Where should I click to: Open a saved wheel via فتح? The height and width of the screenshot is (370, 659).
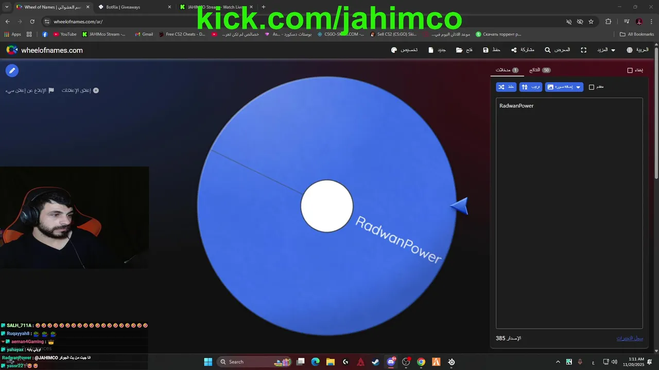coord(464,50)
